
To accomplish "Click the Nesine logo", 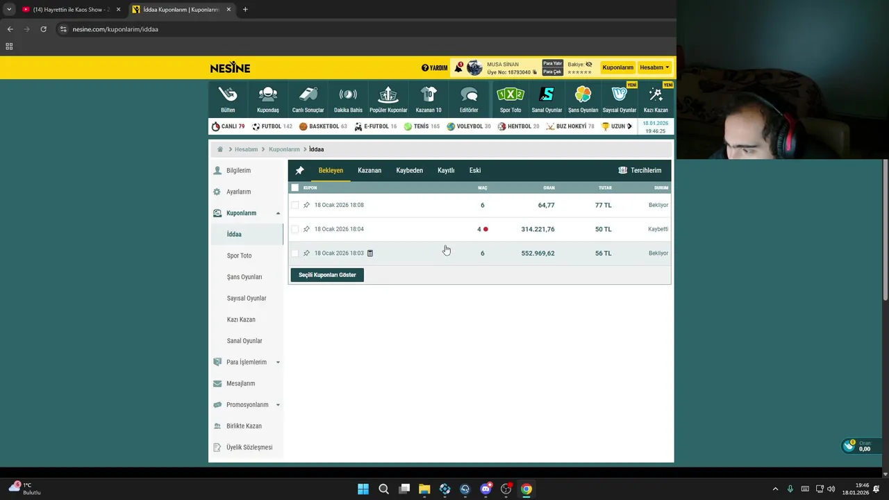I will click(230, 67).
